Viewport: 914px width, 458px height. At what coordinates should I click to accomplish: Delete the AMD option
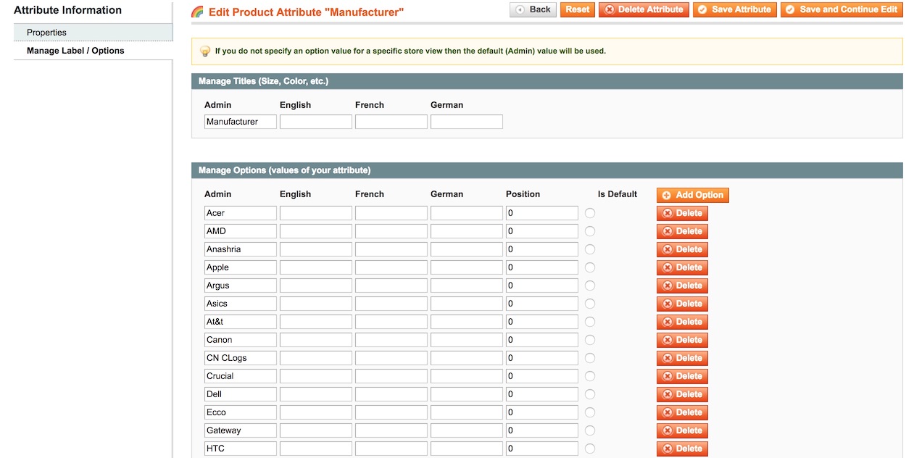pyautogui.click(x=682, y=231)
